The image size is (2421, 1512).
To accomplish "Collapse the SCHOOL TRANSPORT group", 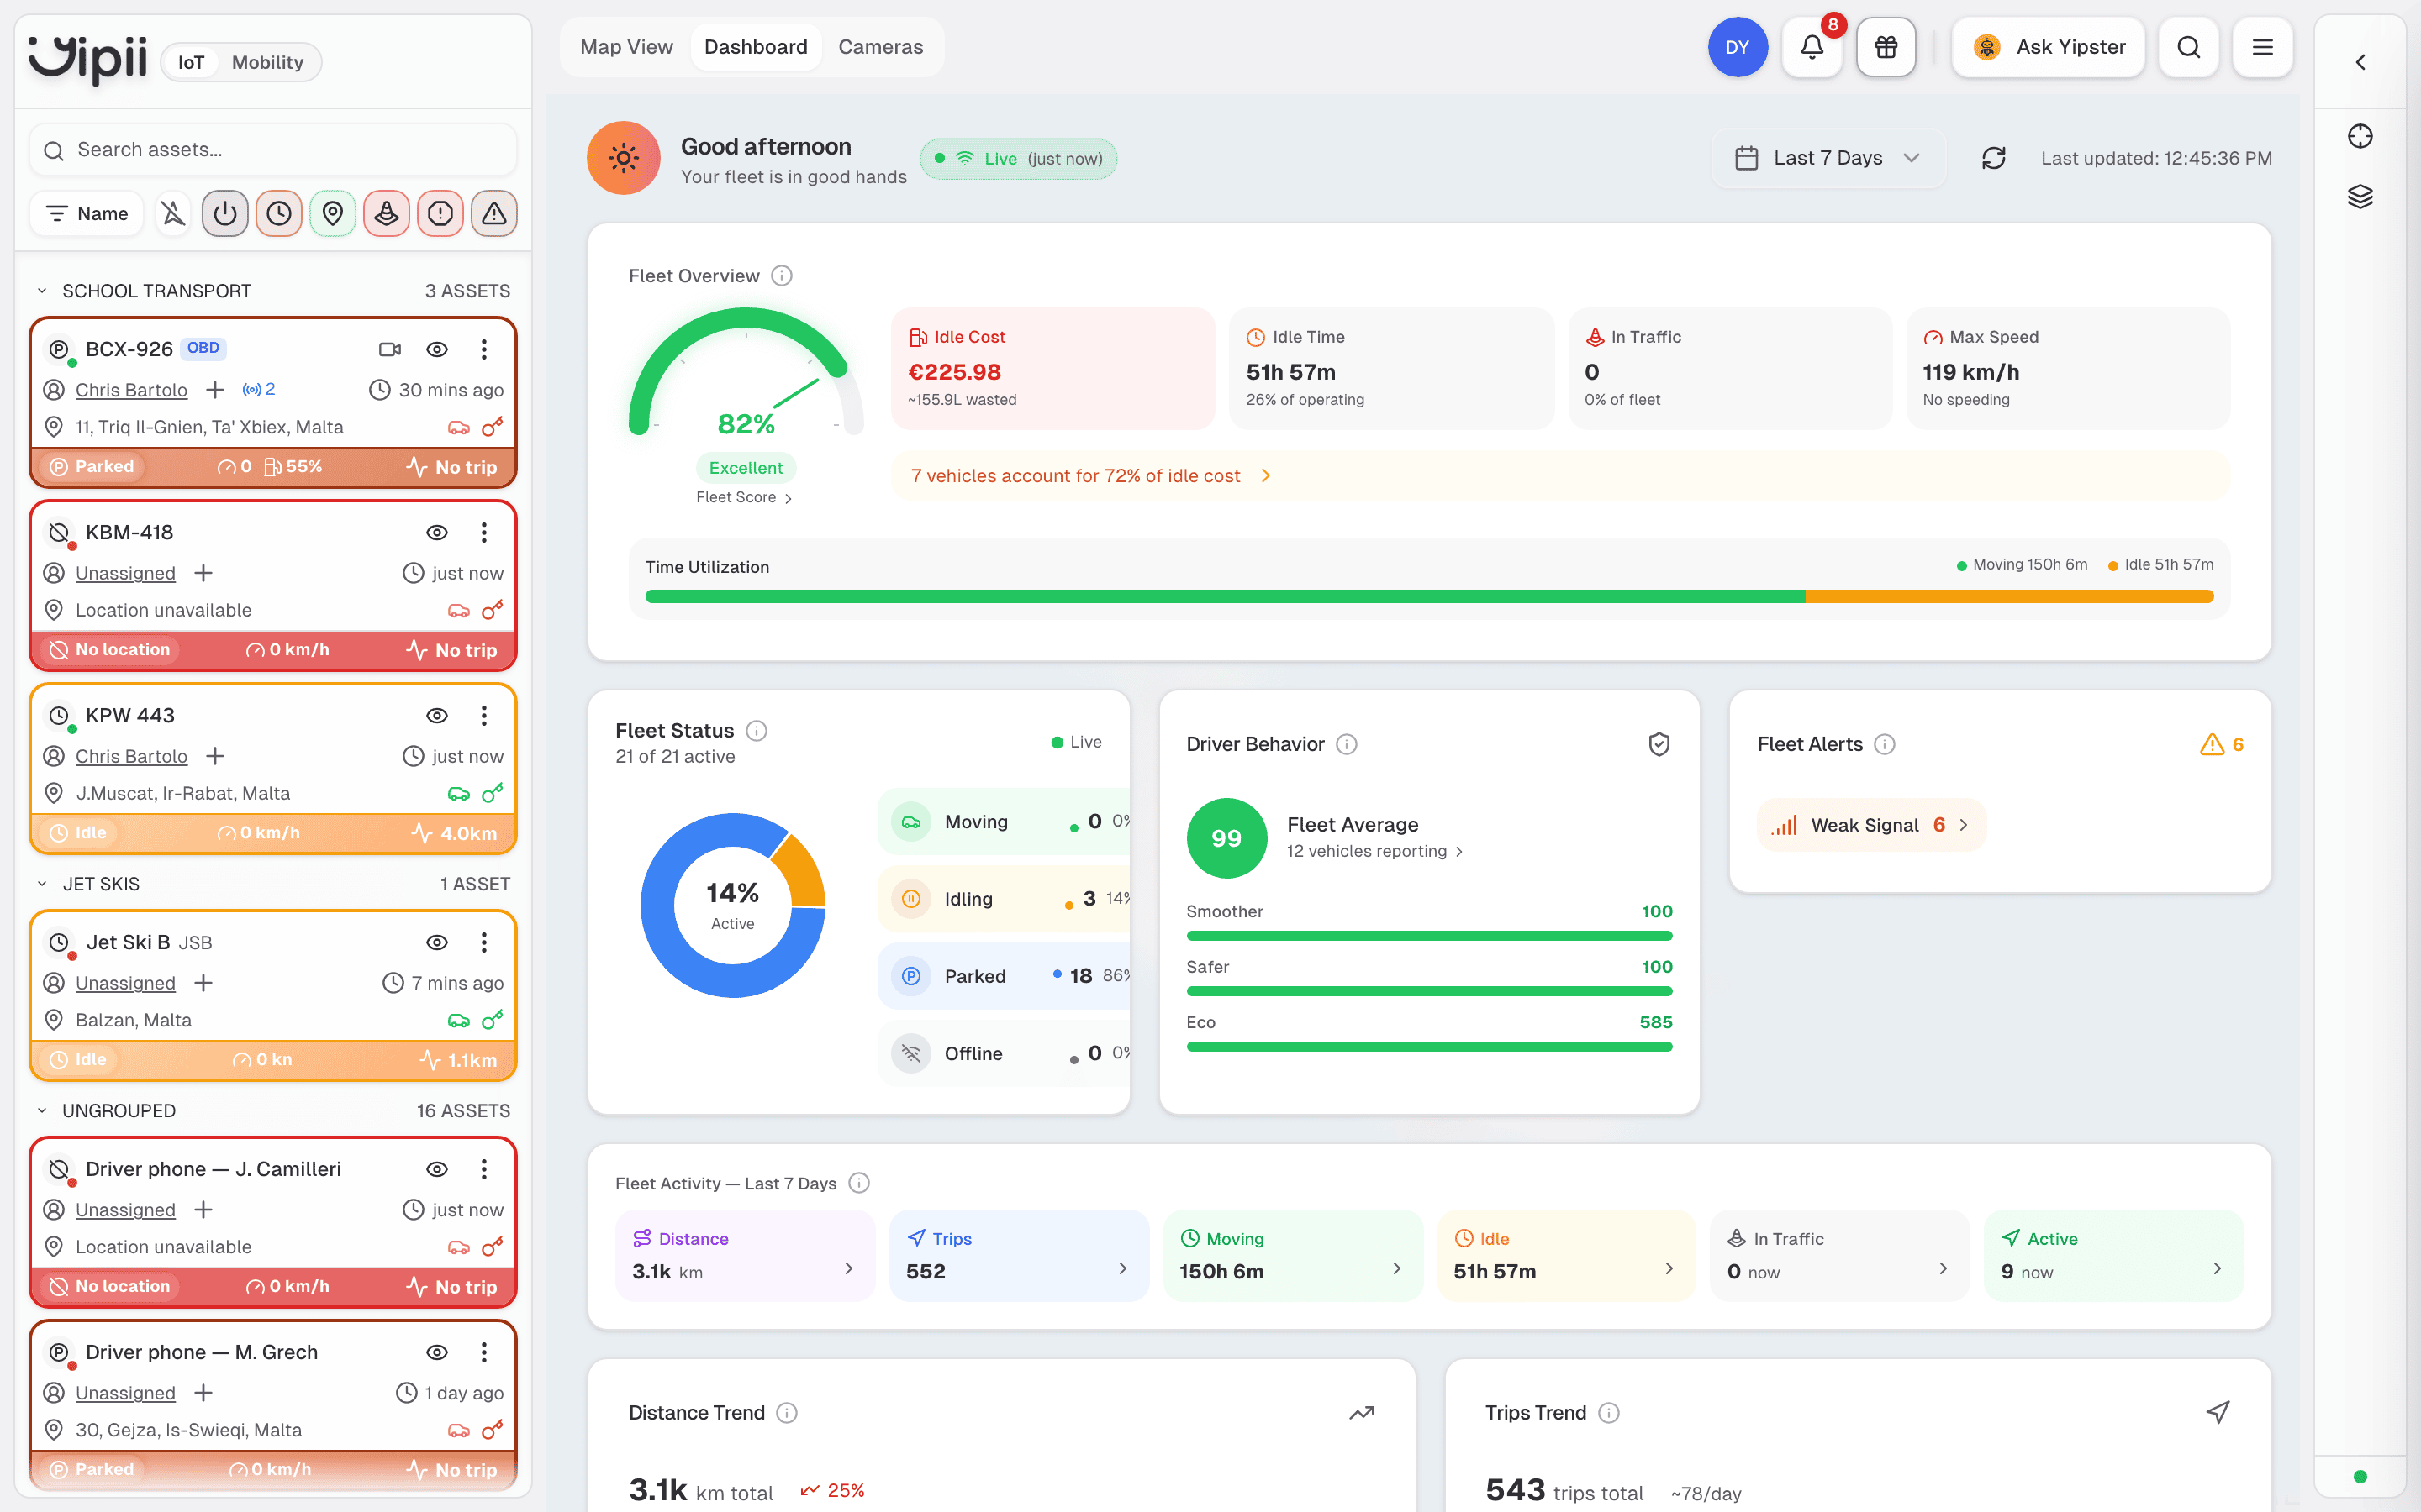I will point(42,291).
